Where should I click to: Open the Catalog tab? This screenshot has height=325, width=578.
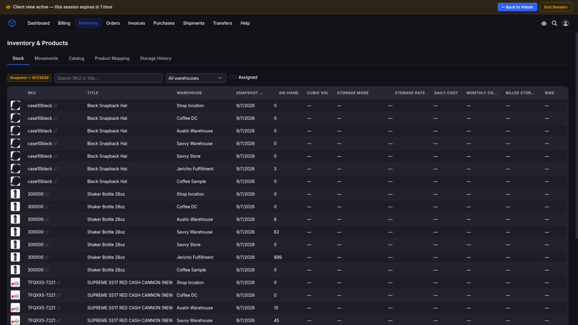click(x=77, y=58)
